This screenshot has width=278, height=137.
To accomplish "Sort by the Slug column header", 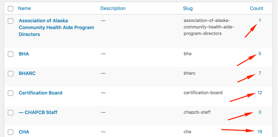I will [x=188, y=8].
